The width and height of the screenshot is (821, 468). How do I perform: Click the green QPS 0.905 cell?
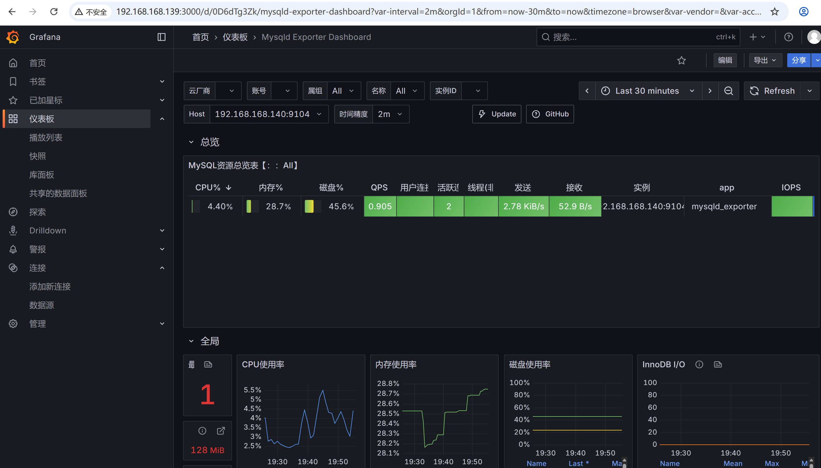pyautogui.click(x=380, y=206)
